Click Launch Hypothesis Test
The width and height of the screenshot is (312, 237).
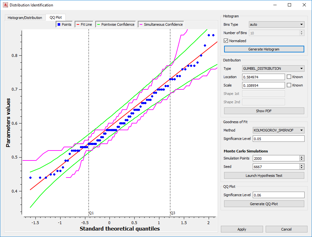coord(264,175)
